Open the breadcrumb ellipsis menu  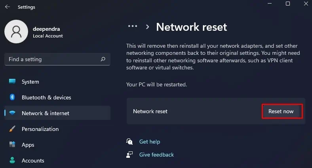[132, 26]
